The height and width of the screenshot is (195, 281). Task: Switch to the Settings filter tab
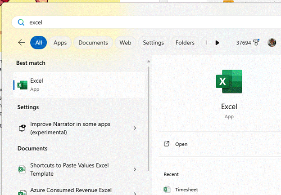(153, 43)
